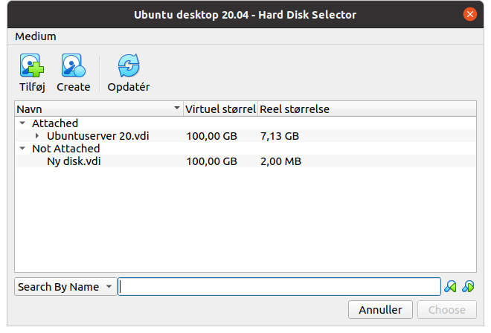491x333 pixels.
Task: Collapse the Attached group
Action: [x=22, y=123]
